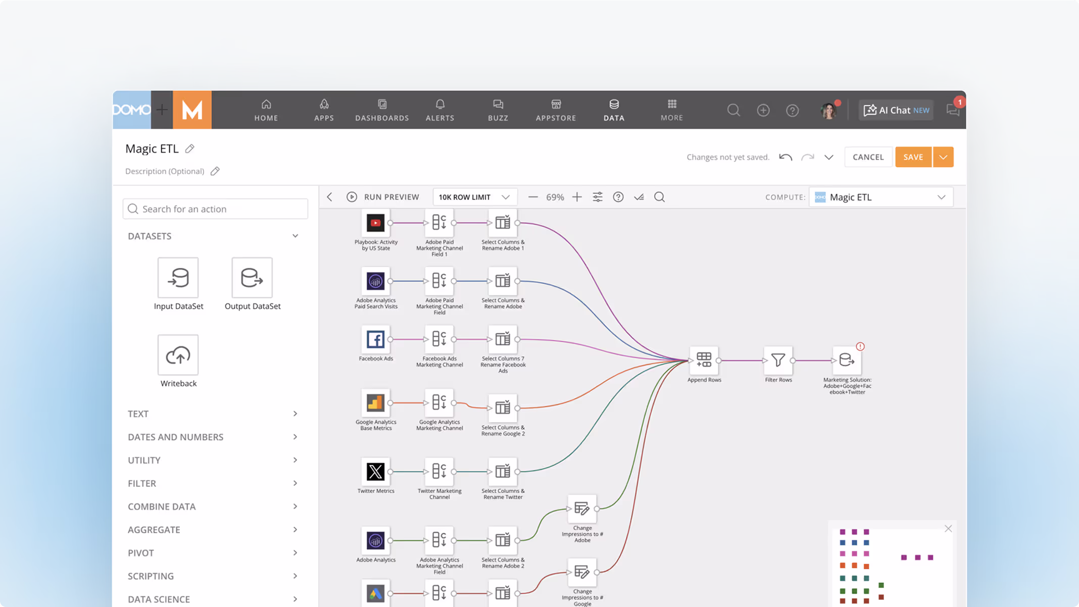This screenshot has height=607, width=1079.
Task: Open the Buzz navigation item
Action: 498,110
